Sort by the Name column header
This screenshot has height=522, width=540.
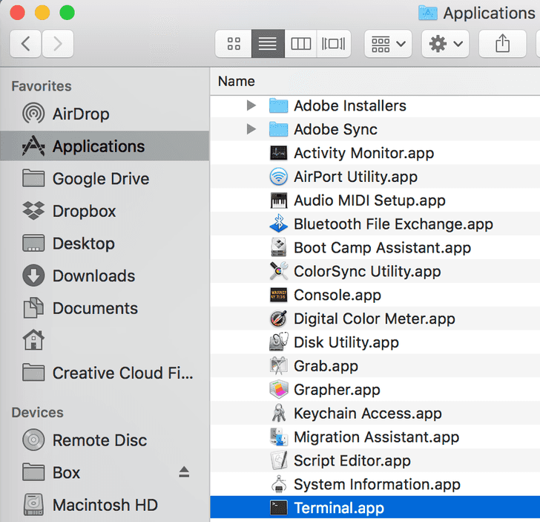click(237, 81)
